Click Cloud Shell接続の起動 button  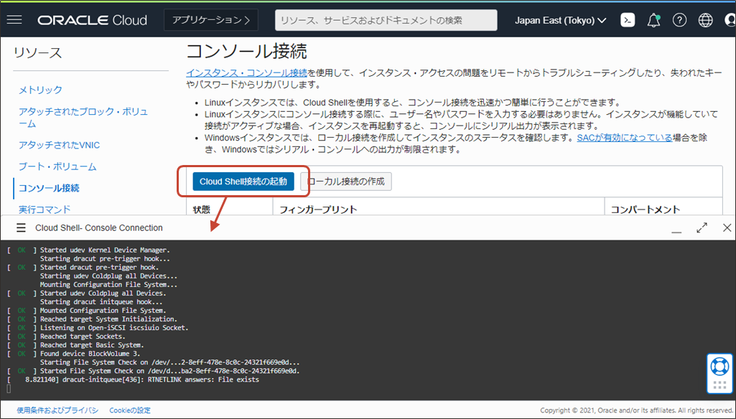(x=243, y=182)
